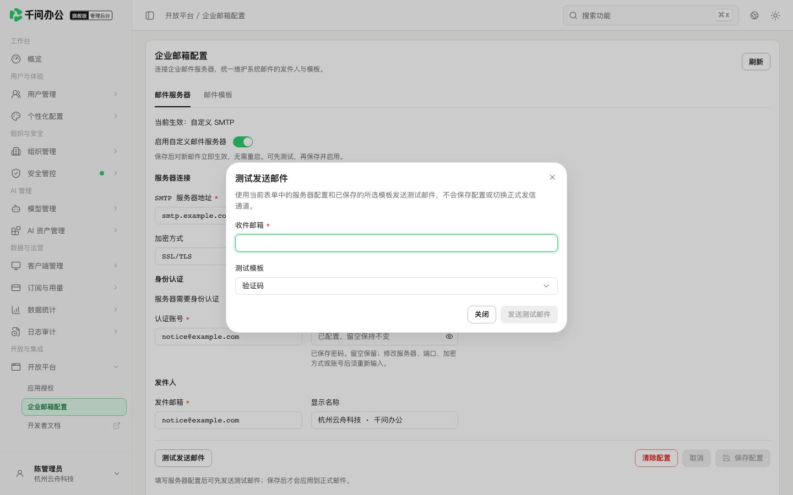Click 开放平台 in the breadcrumb
This screenshot has height=495, width=793.
(x=180, y=15)
